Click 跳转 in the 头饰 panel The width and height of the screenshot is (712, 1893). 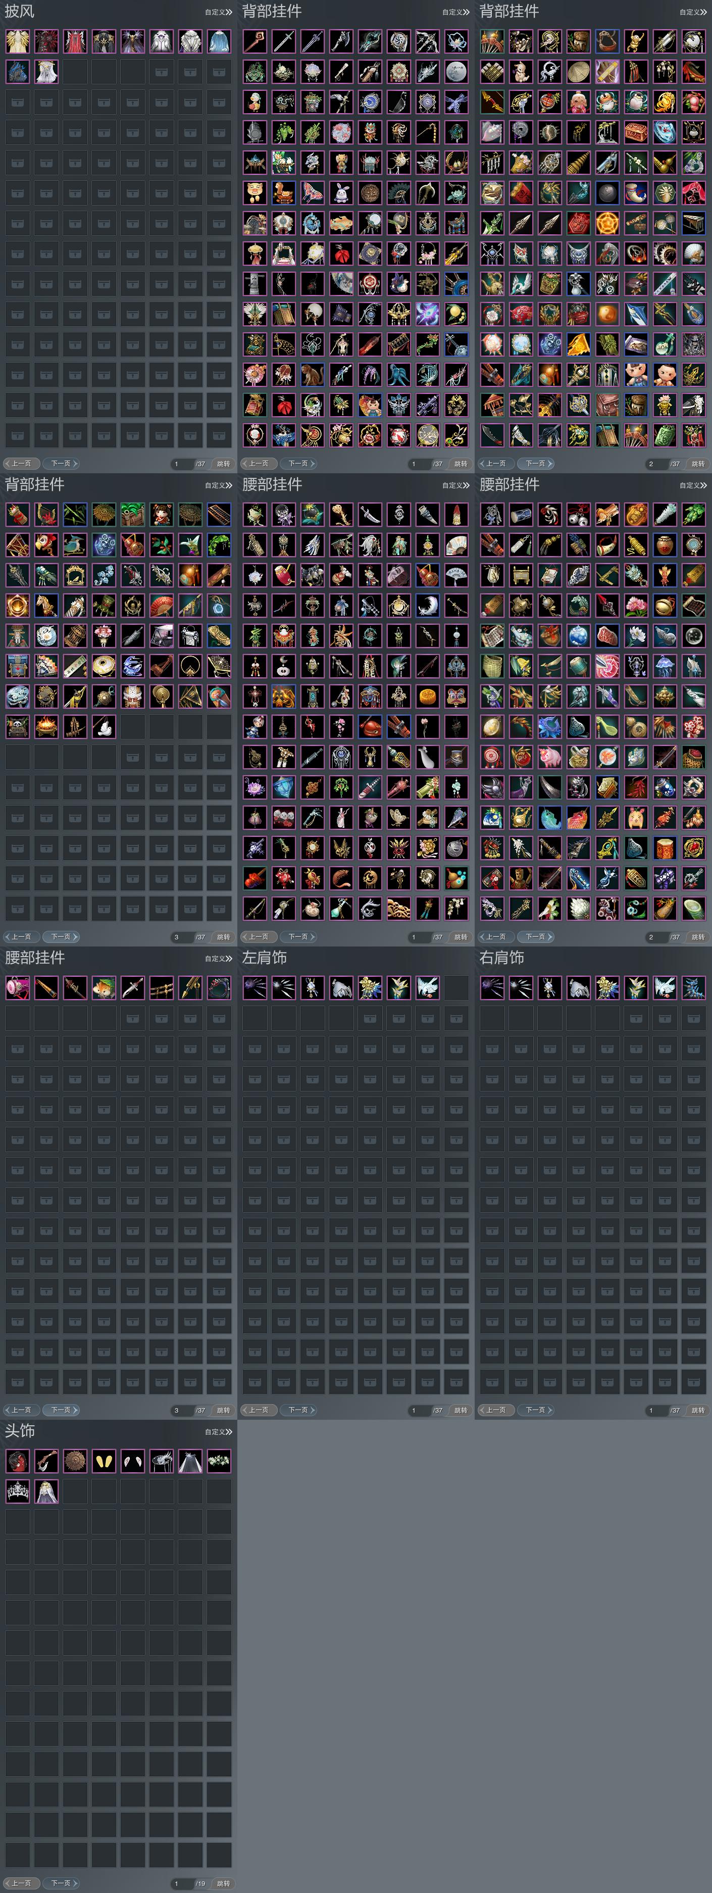[223, 1883]
